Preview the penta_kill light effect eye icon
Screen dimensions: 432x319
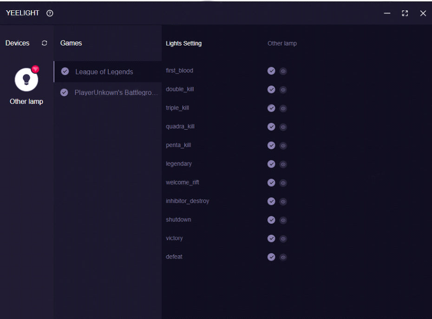(x=283, y=146)
